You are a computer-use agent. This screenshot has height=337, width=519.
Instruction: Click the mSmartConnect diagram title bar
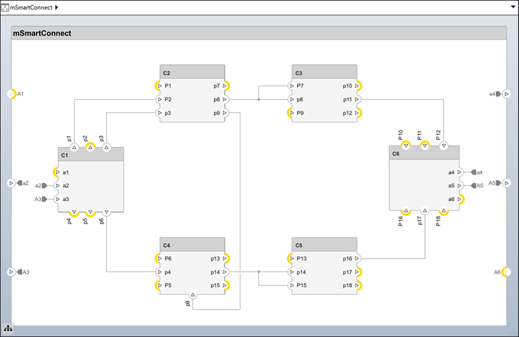[x=259, y=33]
